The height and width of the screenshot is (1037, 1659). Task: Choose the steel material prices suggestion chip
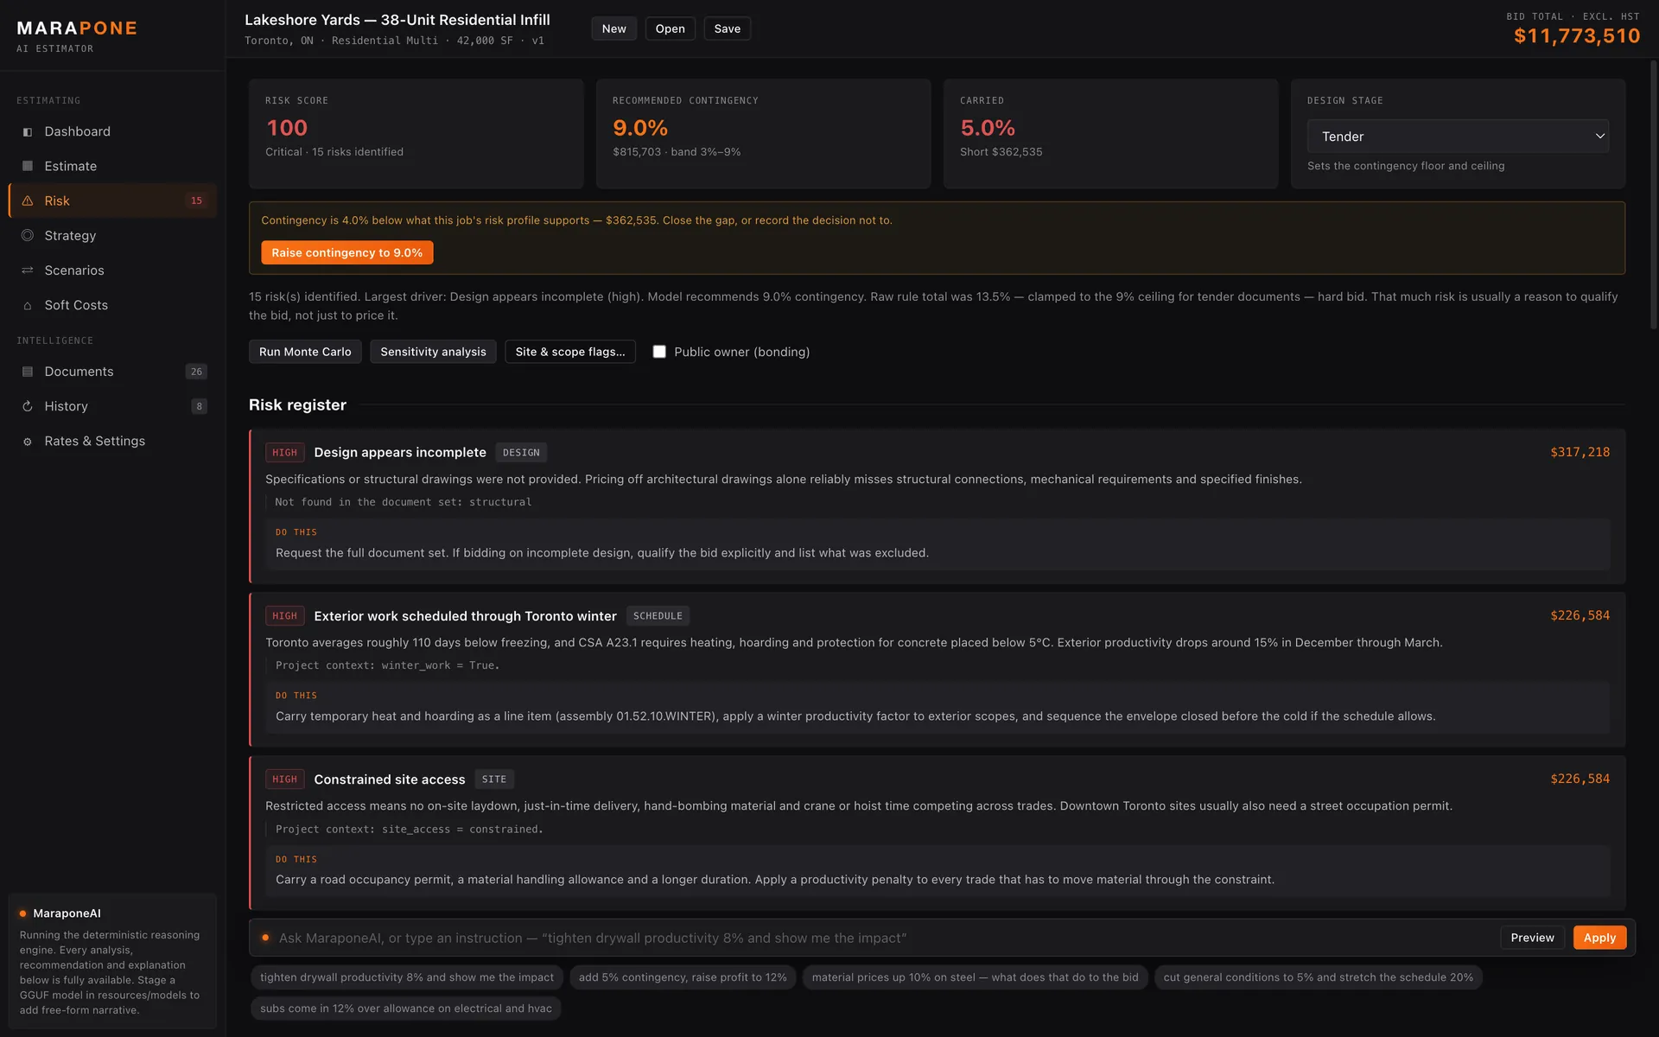click(x=975, y=977)
